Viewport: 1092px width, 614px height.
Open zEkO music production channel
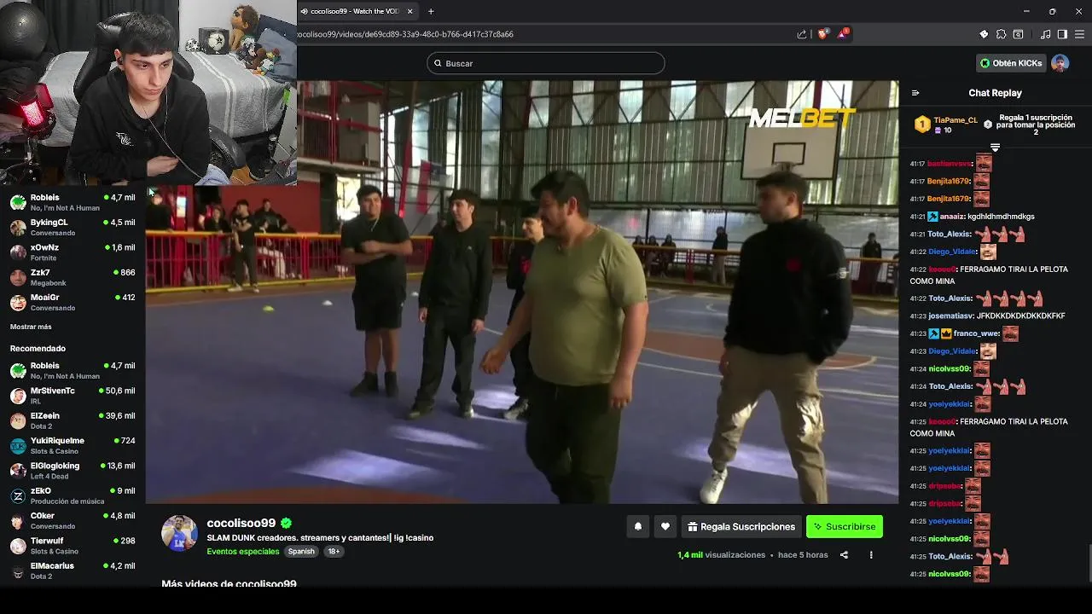click(73, 495)
